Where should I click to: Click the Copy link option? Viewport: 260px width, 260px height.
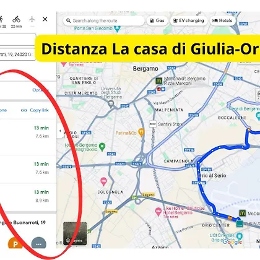coord(35,110)
